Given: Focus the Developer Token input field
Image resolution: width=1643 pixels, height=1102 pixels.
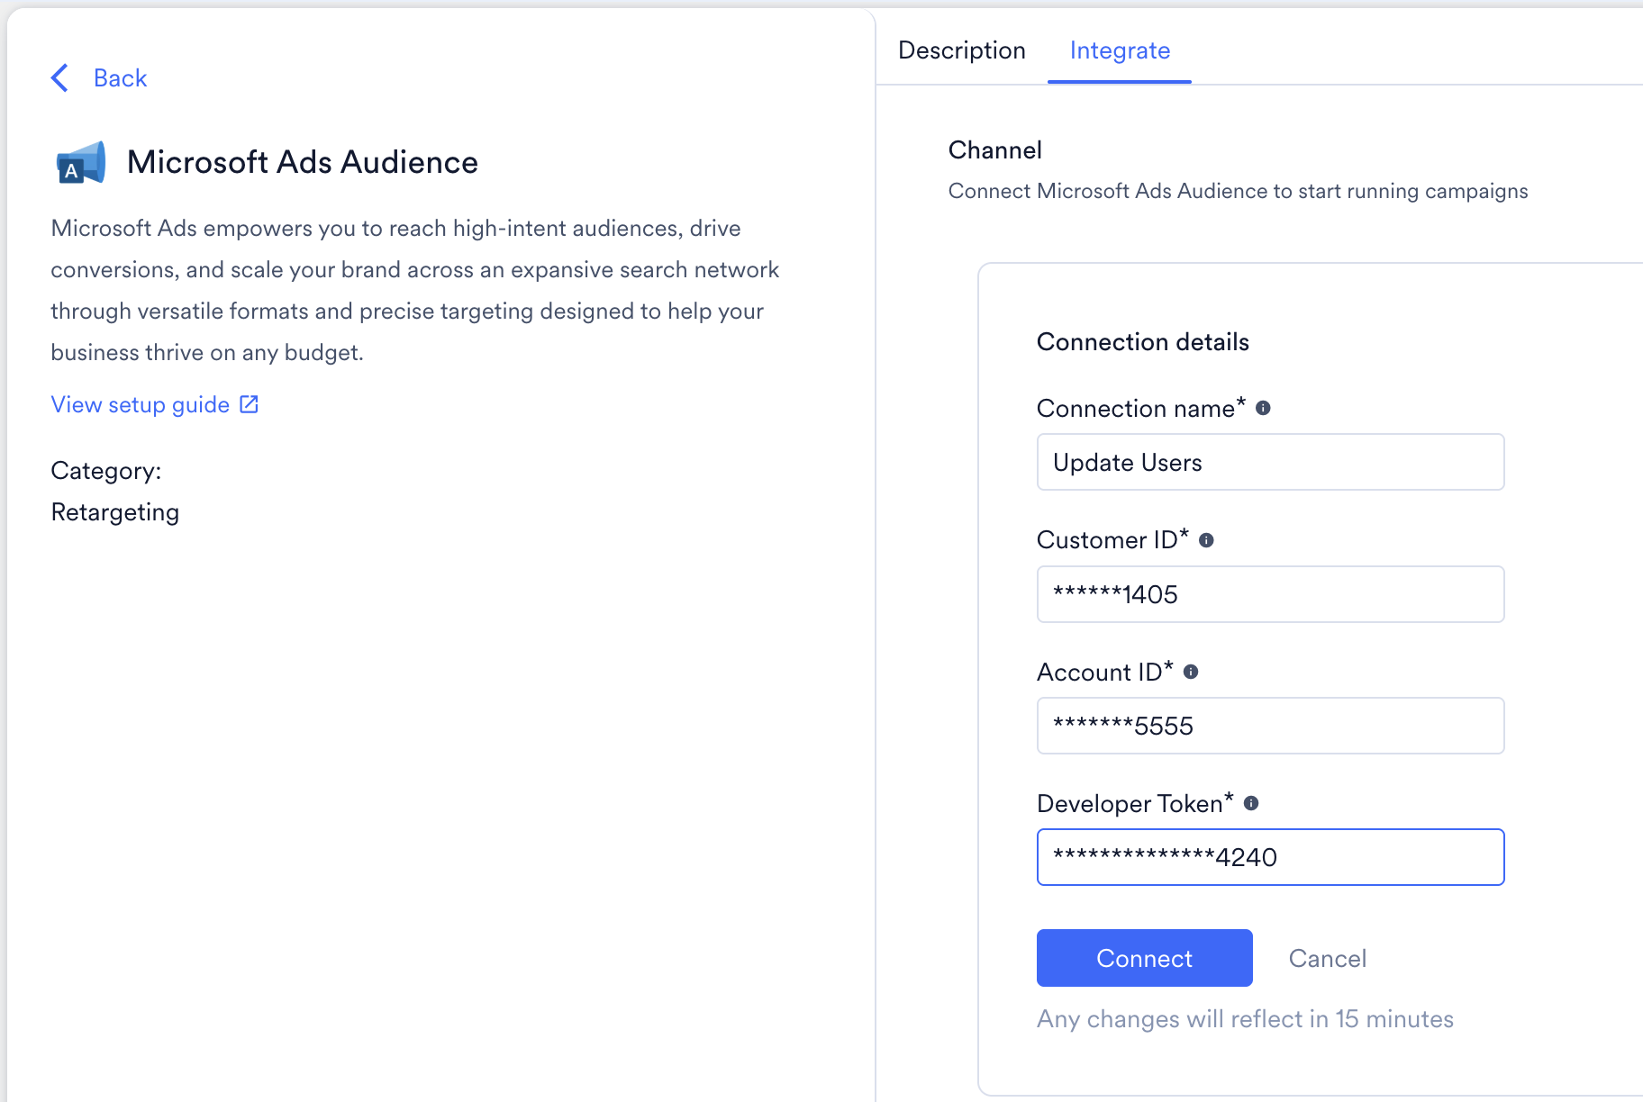Looking at the screenshot, I should coord(1270,857).
